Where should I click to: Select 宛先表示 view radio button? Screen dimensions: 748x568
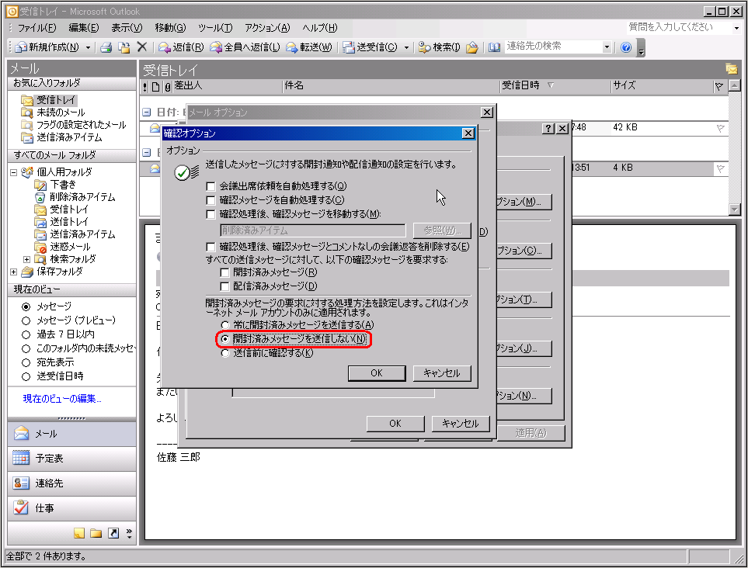click(26, 362)
